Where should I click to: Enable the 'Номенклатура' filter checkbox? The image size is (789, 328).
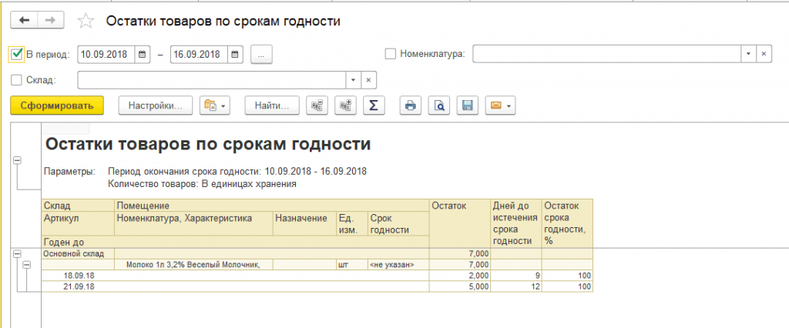[x=391, y=54]
